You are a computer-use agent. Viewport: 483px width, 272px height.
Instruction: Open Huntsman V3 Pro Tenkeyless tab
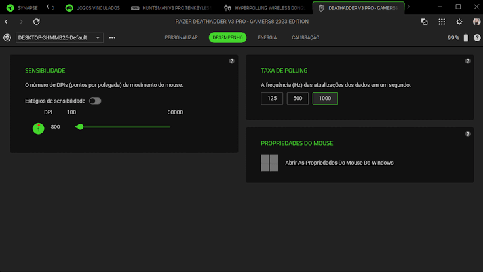(171, 8)
